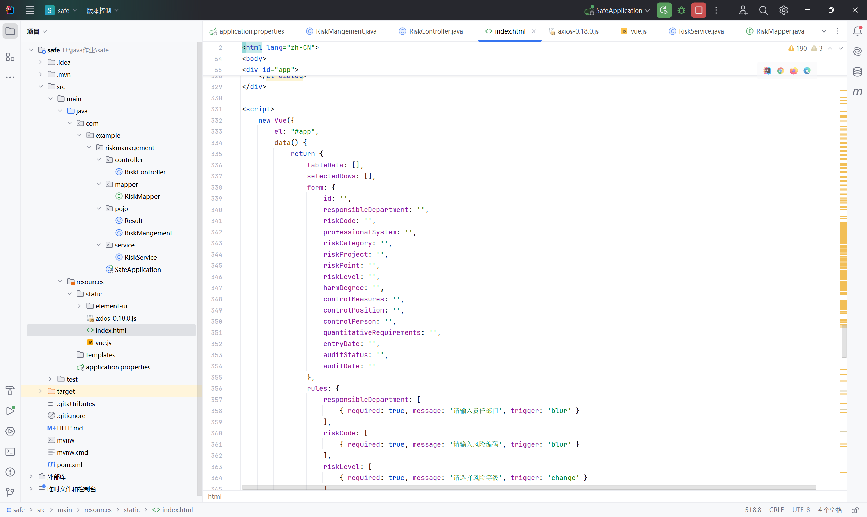Open the Git tool window icon
This screenshot has width=867, height=517.
tap(10, 492)
